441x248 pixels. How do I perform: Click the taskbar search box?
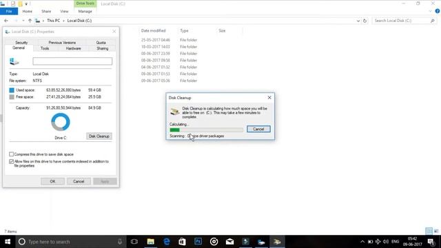pyautogui.click(x=70, y=242)
